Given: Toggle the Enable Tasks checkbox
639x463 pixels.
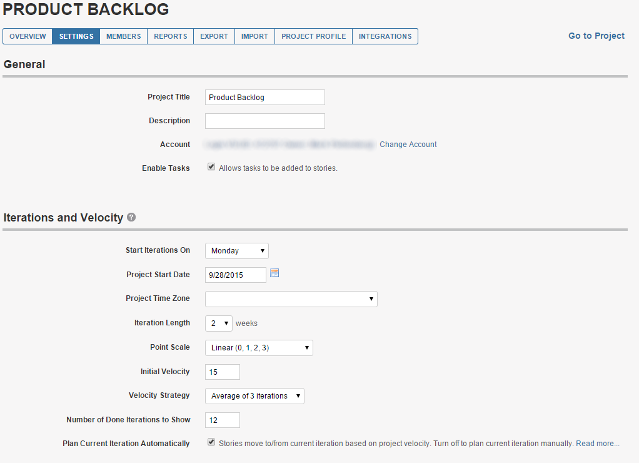Looking at the screenshot, I should 211,166.
